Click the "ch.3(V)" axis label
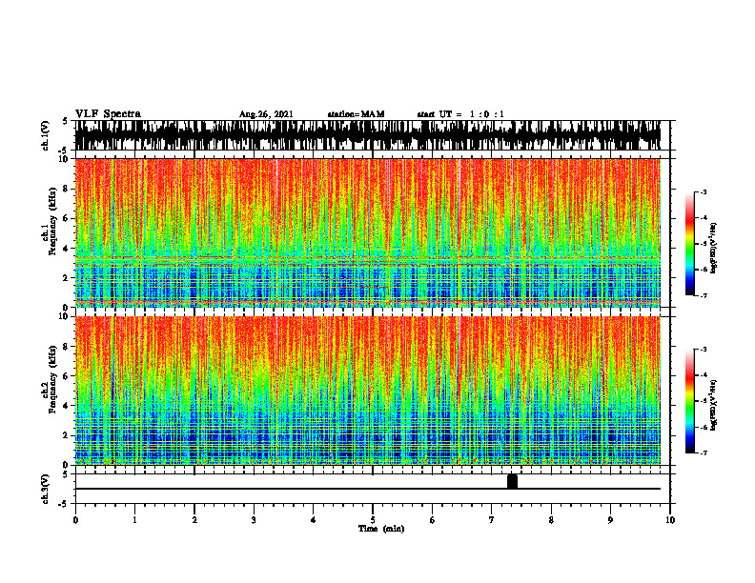755x583 pixels. tap(46, 489)
